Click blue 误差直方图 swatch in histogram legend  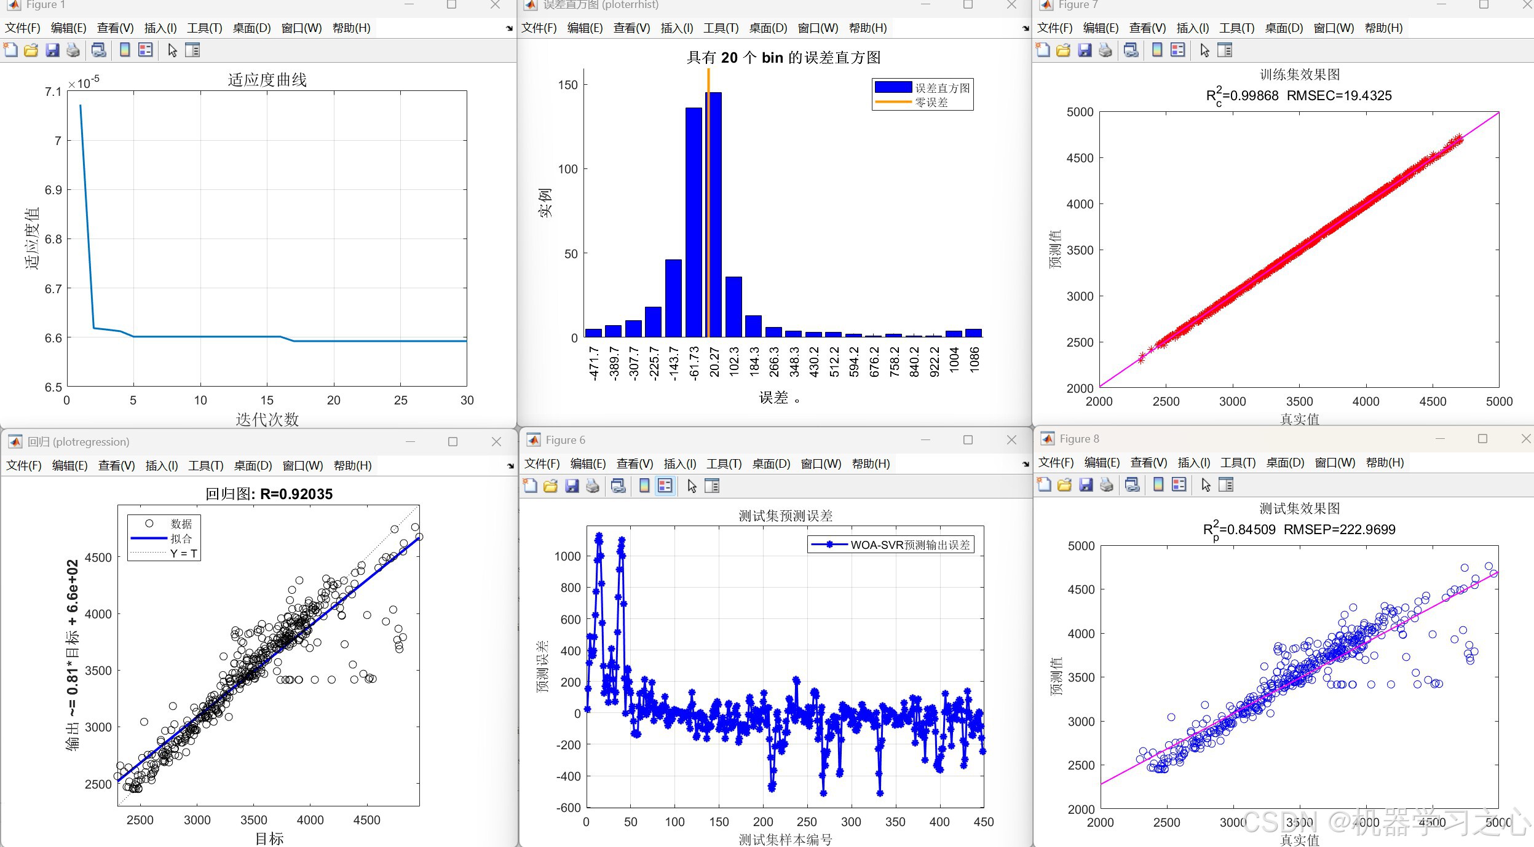(893, 88)
